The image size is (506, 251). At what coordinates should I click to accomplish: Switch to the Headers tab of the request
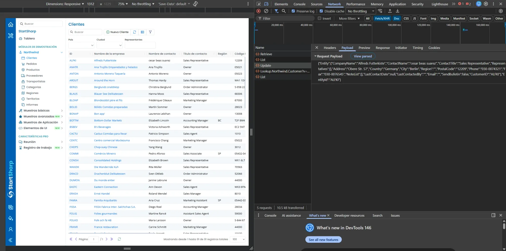329,47
